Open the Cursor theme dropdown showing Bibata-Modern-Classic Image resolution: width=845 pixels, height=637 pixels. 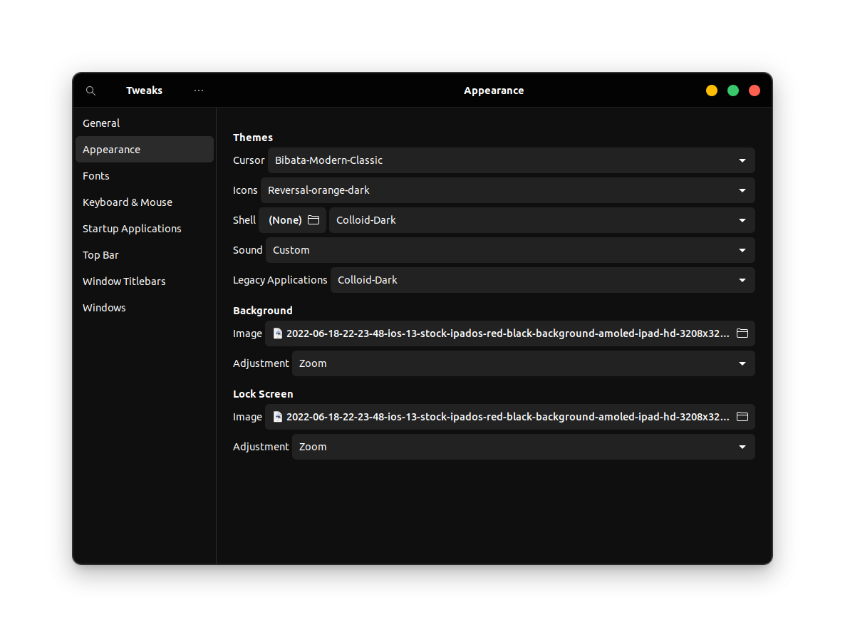click(x=509, y=160)
